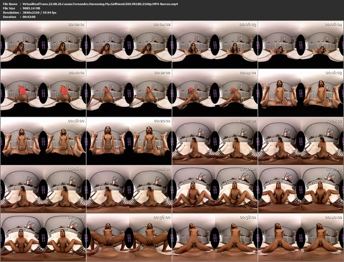This screenshot has height=262, width=344.
Task: Choose the thumbnail with time 00:30:02
Action: coord(215,189)
